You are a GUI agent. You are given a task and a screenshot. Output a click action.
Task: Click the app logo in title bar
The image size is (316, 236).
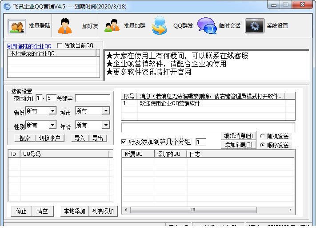pos(7,6)
